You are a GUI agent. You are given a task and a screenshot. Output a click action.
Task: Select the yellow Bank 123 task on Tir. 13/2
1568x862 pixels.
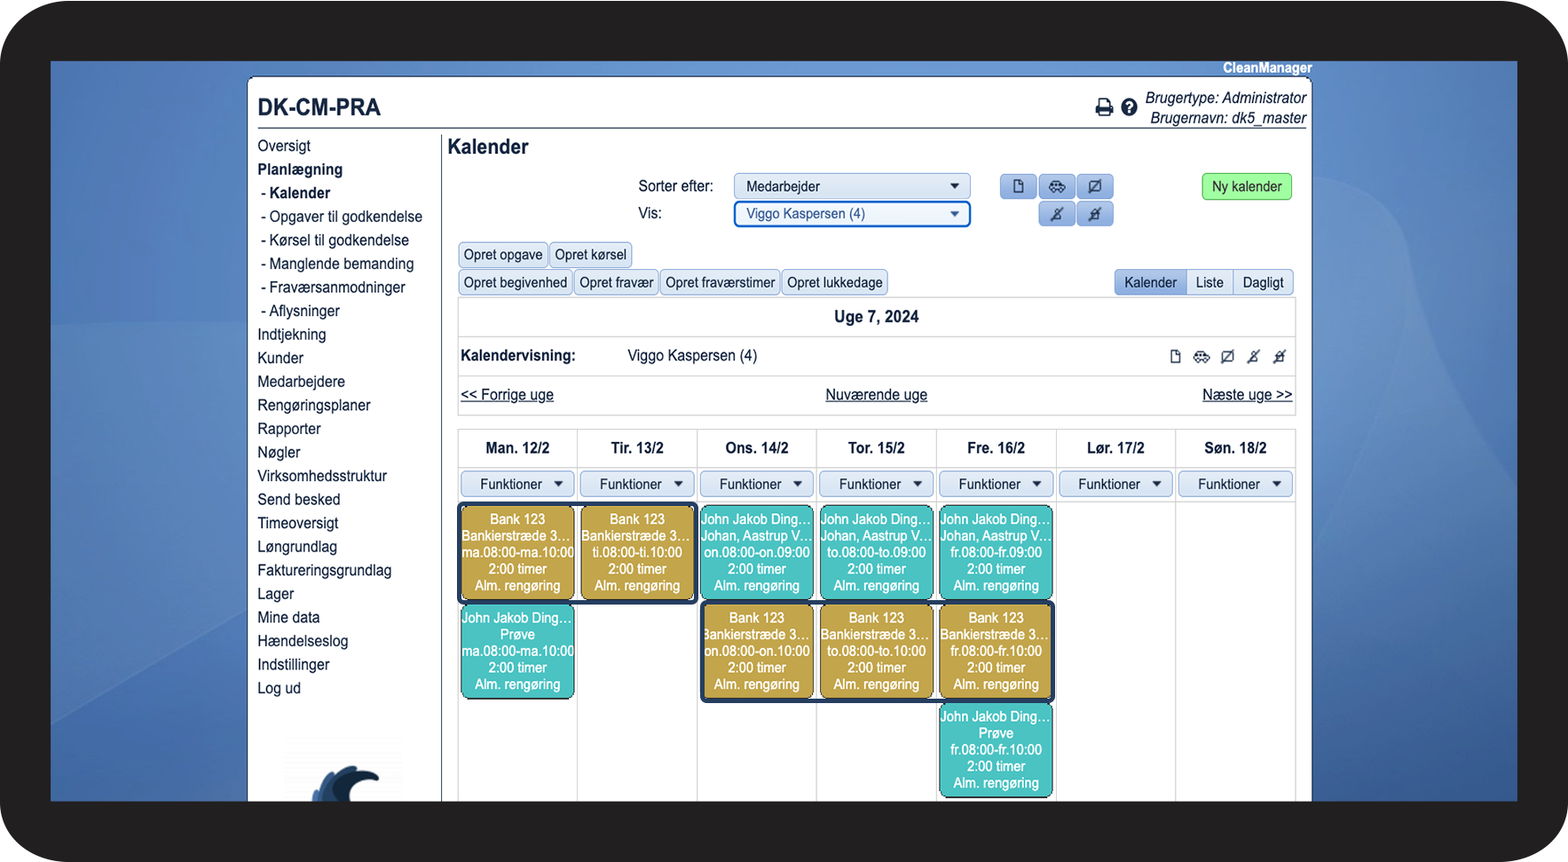pyautogui.click(x=637, y=552)
